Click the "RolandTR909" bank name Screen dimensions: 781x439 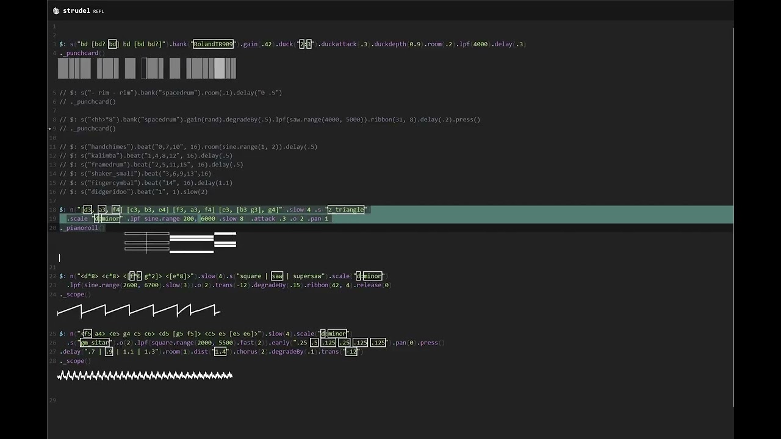(x=214, y=45)
